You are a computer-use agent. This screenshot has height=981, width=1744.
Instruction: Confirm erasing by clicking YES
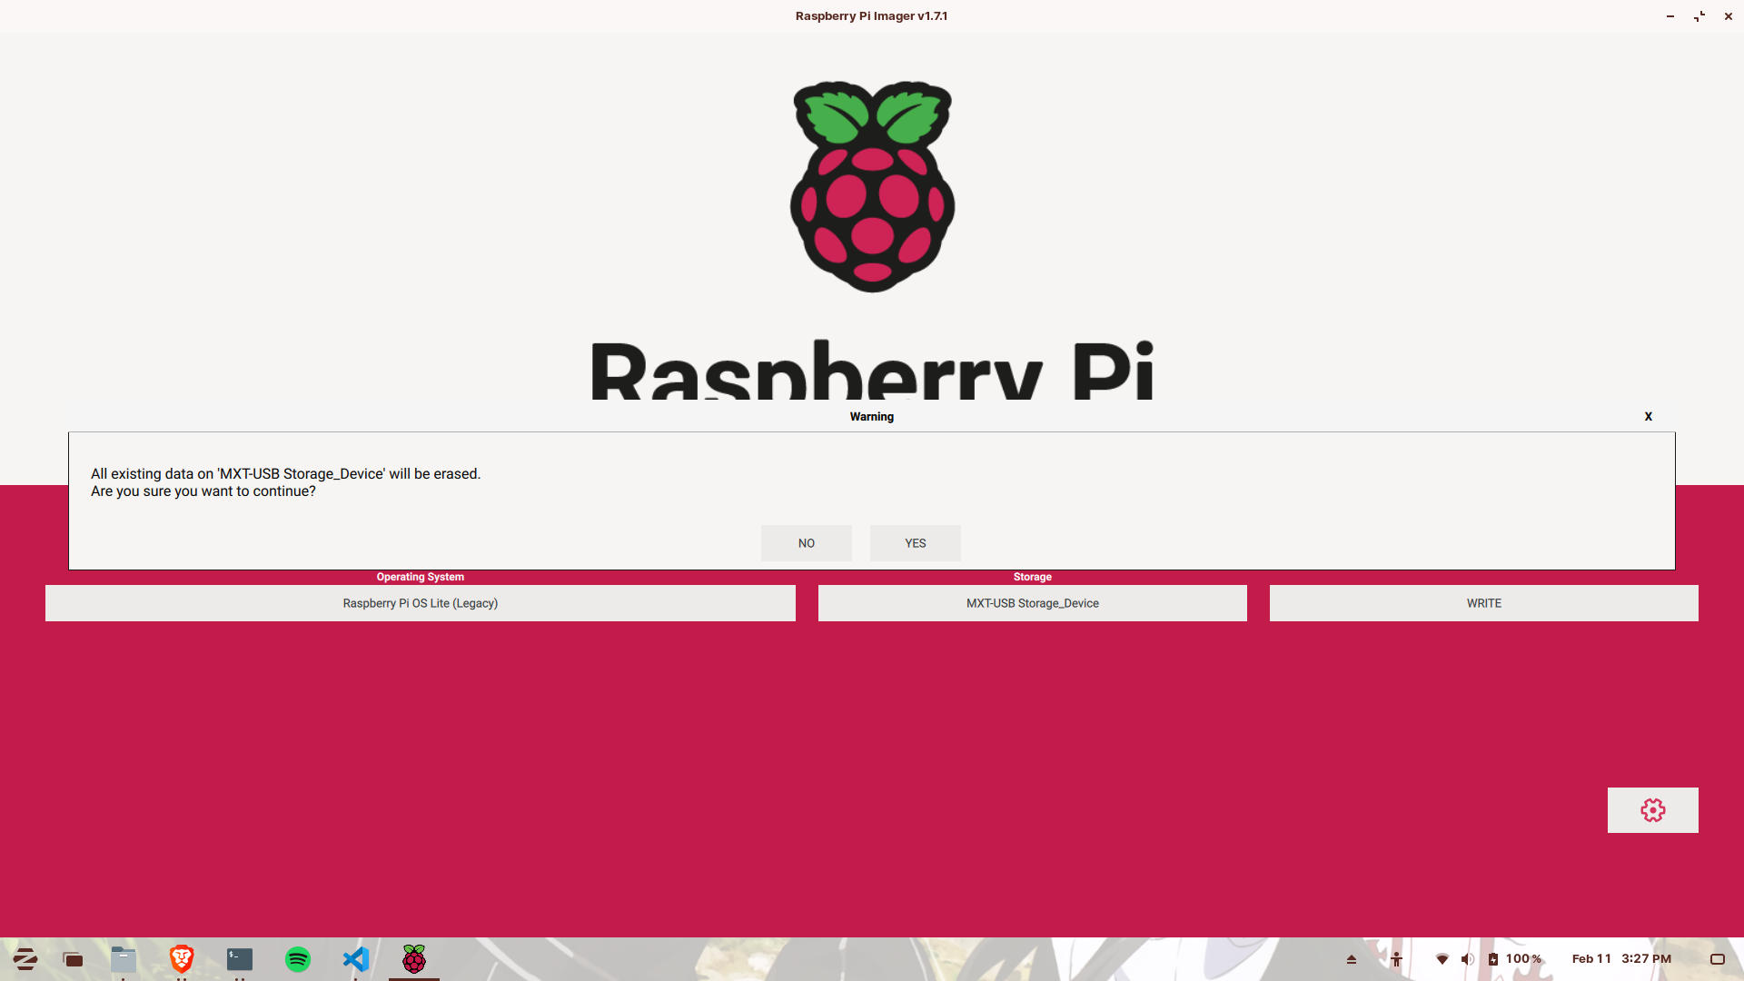pos(915,543)
